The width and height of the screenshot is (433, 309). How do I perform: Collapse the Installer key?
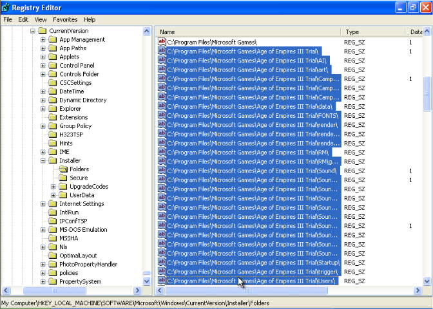point(43,160)
